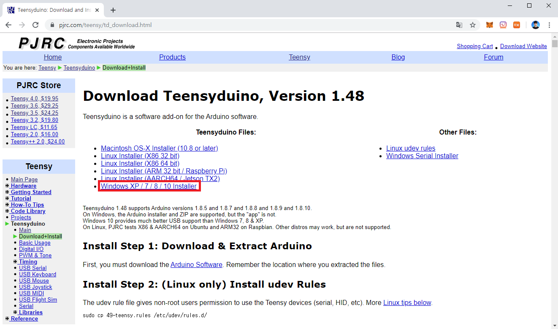Open Basic Usage sidebar link
This screenshot has width=558, height=329.
pyautogui.click(x=35, y=243)
